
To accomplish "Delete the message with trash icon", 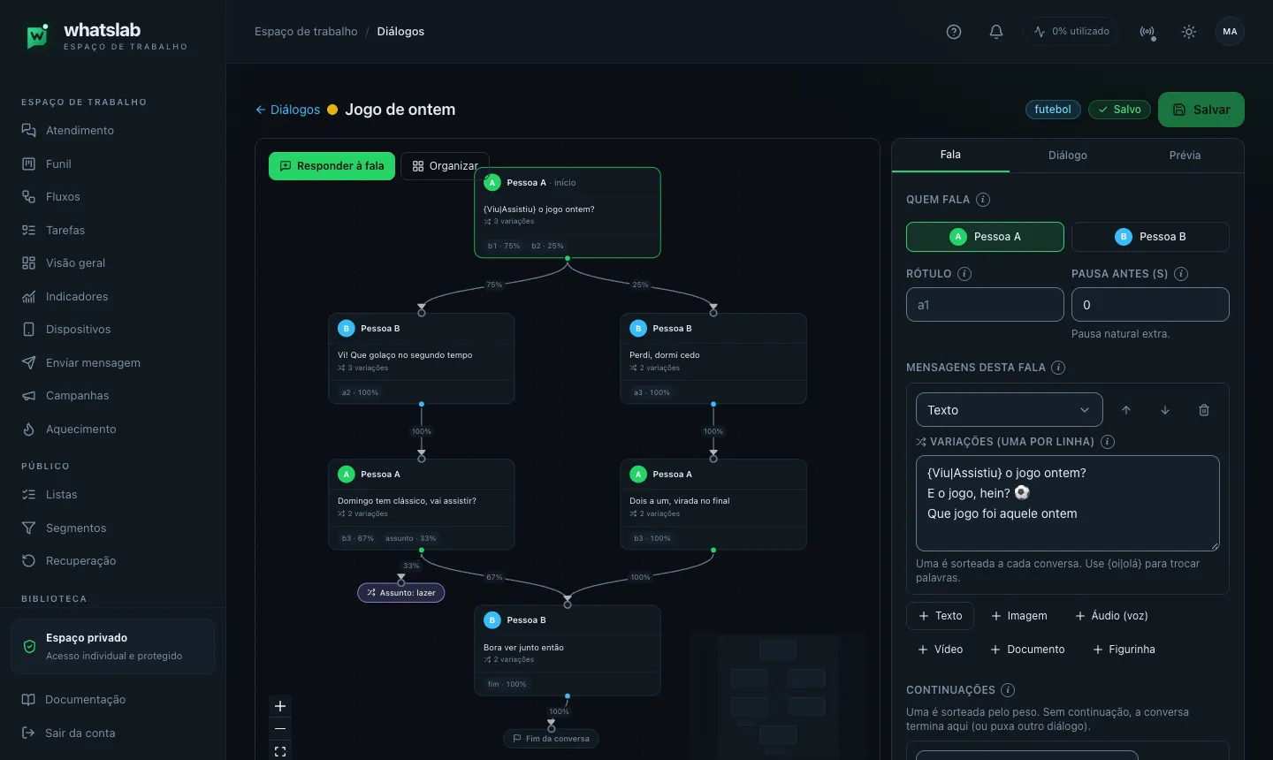I will pyautogui.click(x=1204, y=410).
